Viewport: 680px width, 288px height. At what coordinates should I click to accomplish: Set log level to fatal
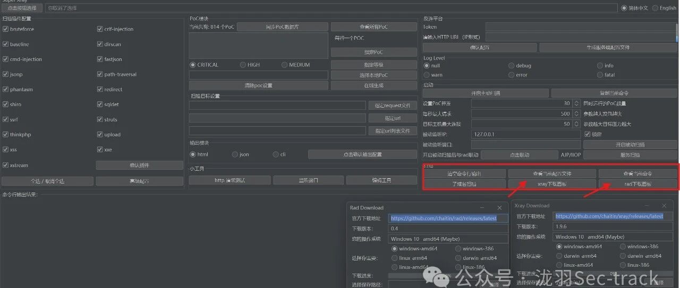pyautogui.click(x=600, y=75)
